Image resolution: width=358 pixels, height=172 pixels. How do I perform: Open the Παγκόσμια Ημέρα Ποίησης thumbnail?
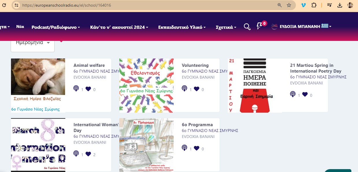(255, 85)
